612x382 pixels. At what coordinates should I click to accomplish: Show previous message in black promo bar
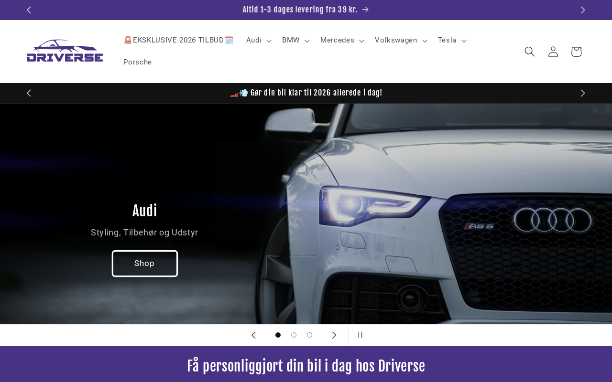click(29, 93)
